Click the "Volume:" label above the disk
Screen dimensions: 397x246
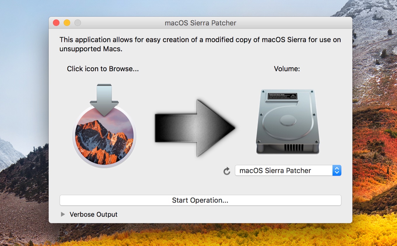pos(287,69)
